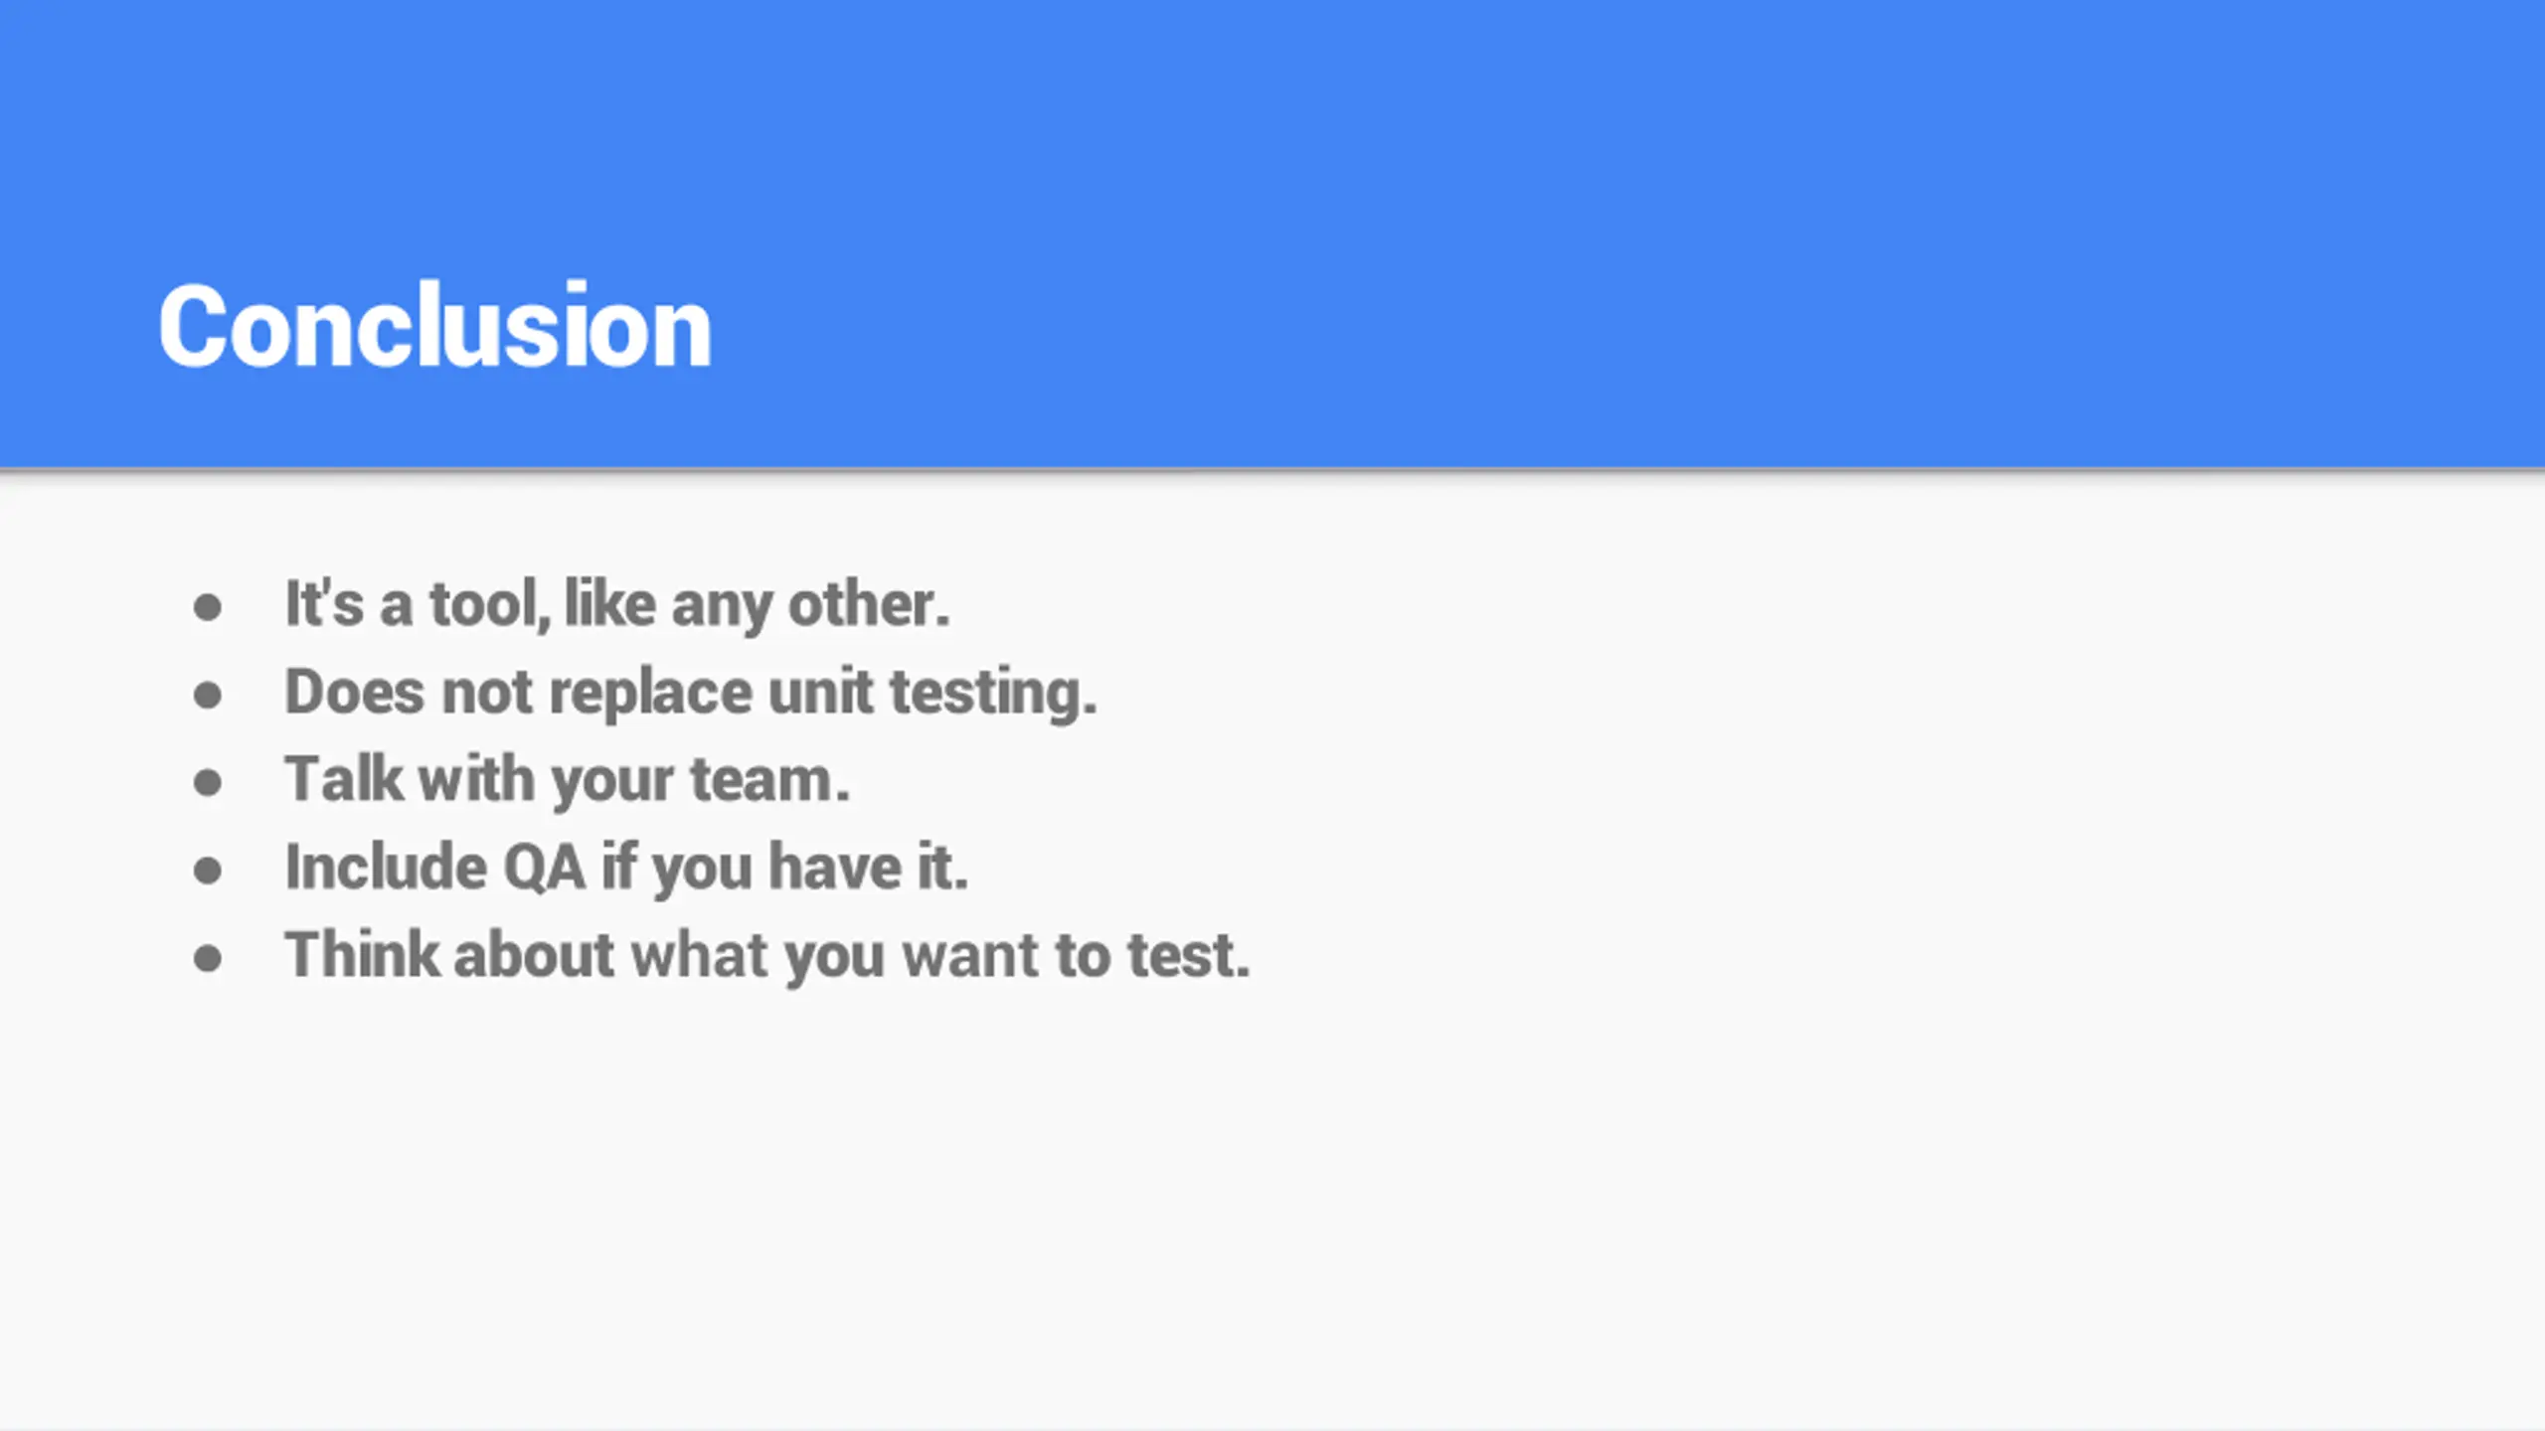Click the bullet dot before "It's a tool"
This screenshot has width=2545, height=1431.
[207, 607]
